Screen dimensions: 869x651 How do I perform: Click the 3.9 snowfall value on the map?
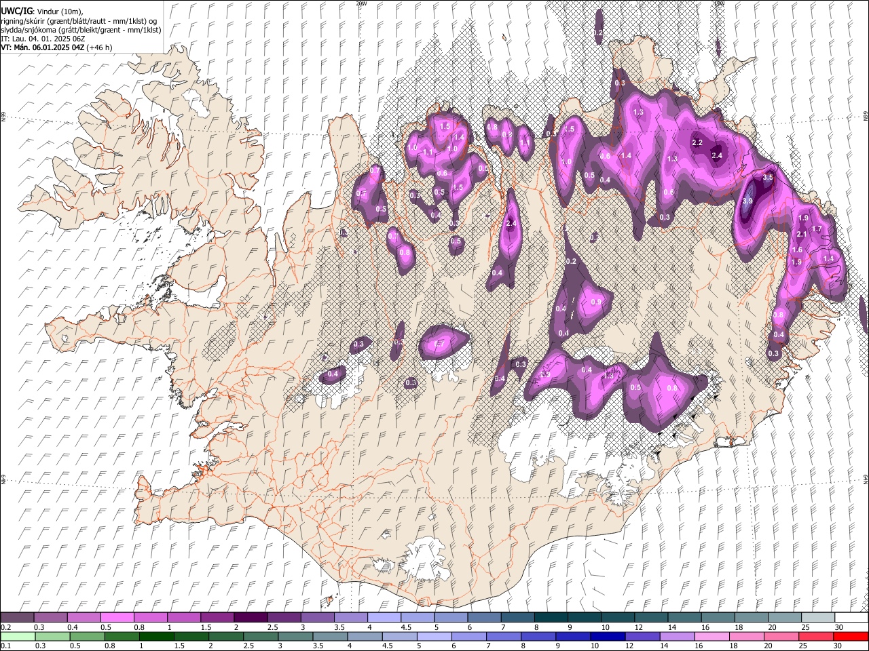[747, 201]
